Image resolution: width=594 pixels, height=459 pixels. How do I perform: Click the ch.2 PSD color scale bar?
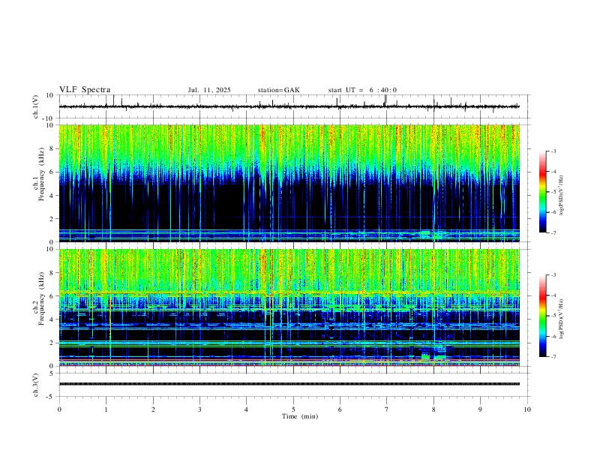(543, 316)
